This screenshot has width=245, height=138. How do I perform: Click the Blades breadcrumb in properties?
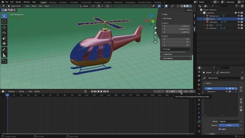point(209,72)
